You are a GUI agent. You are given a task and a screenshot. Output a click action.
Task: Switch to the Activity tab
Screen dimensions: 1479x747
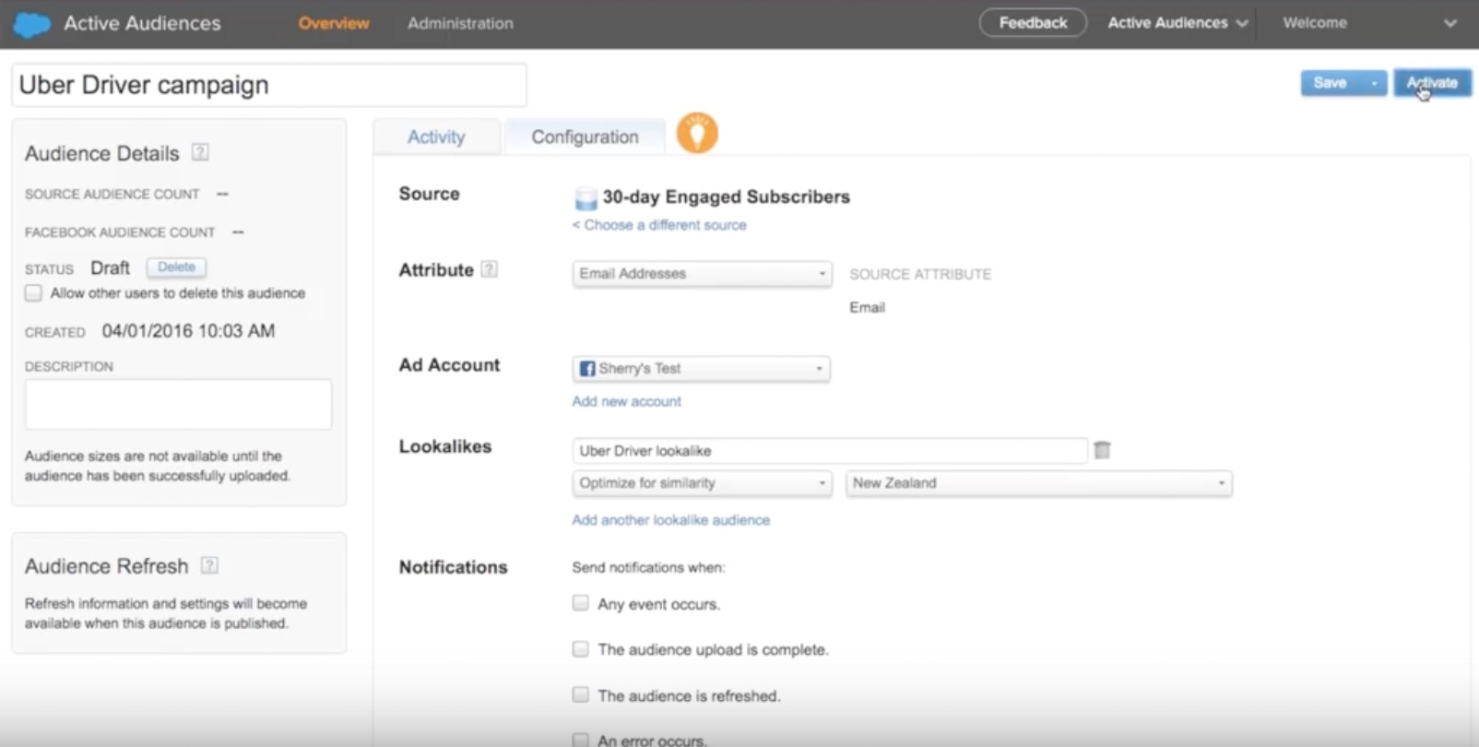pos(436,137)
